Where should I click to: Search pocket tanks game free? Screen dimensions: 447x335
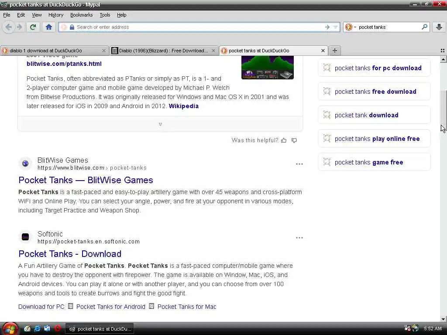pos(374,162)
